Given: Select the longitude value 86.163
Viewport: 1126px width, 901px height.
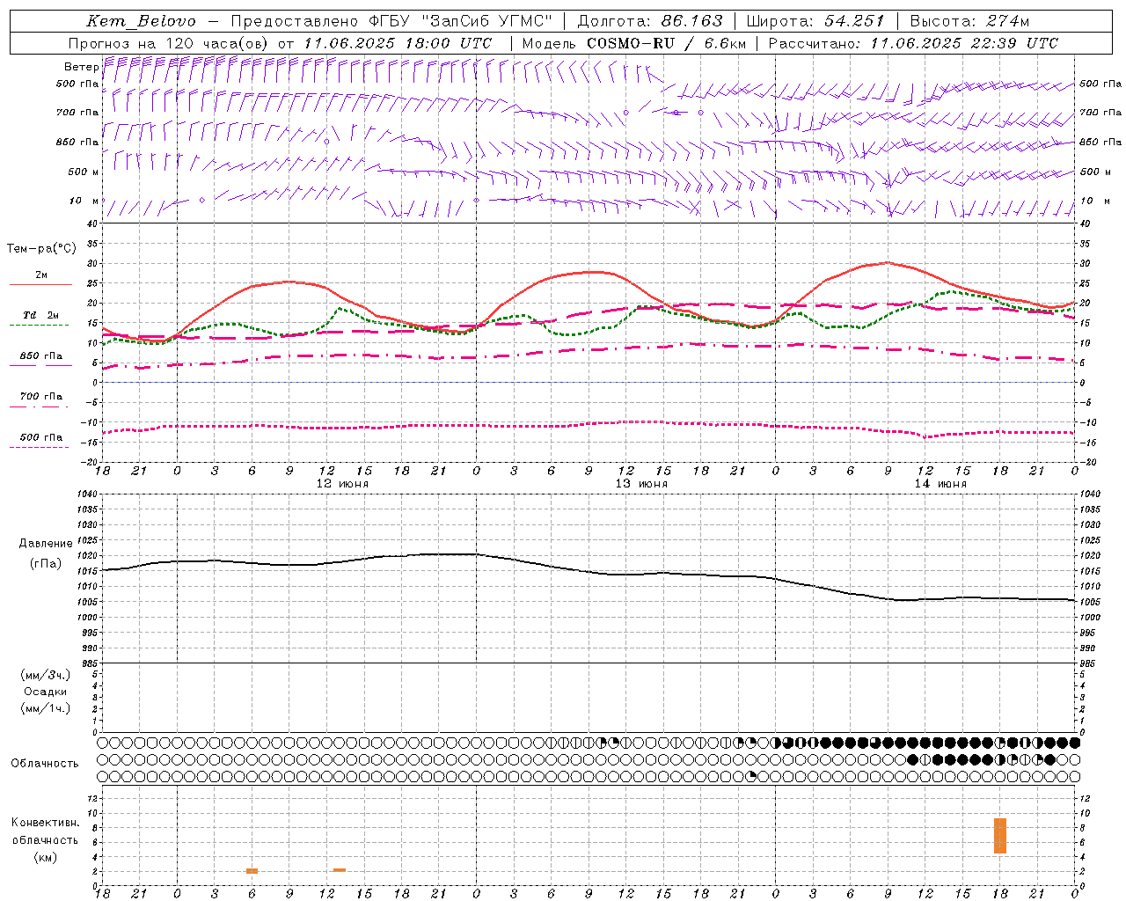Looking at the screenshot, I should click(x=692, y=21).
